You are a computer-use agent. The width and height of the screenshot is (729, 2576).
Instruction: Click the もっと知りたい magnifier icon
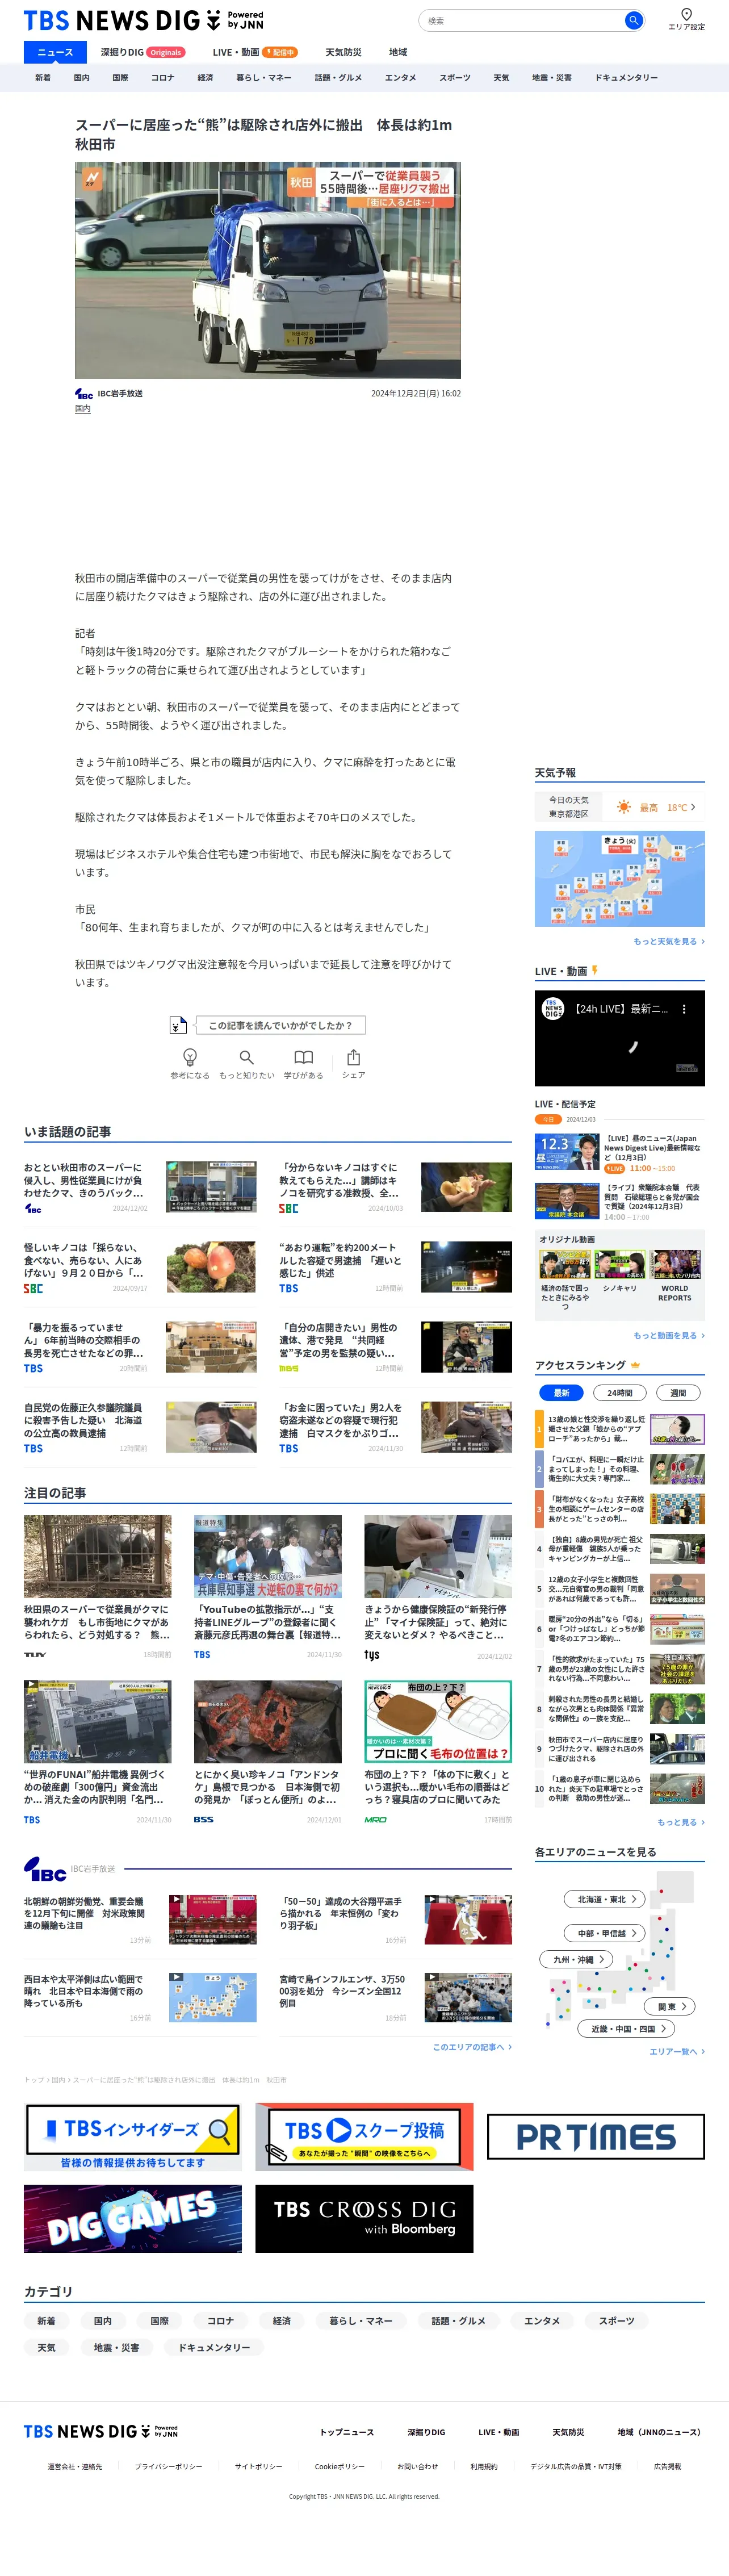tap(247, 1057)
